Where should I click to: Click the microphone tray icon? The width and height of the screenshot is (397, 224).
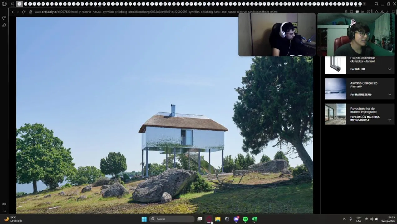pos(351,219)
